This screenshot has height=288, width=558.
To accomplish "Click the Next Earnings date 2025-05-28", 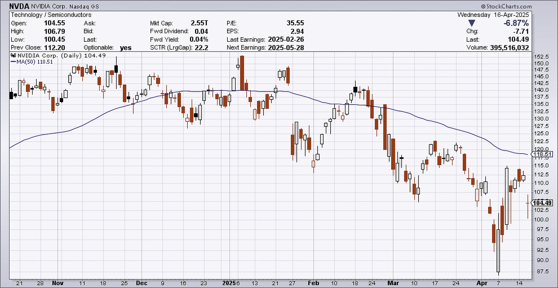I will pos(286,48).
